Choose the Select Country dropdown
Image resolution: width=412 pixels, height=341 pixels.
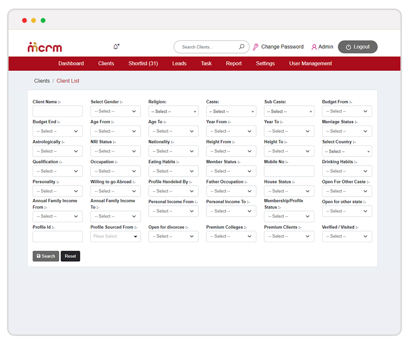(x=347, y=151)
